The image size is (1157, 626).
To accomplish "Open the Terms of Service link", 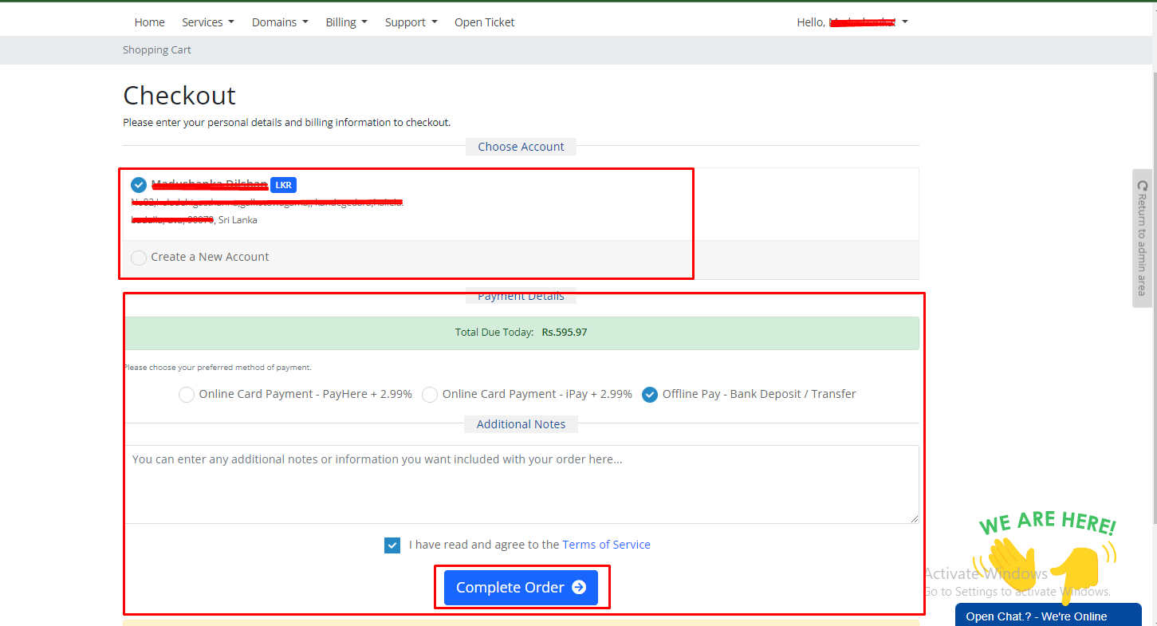I will [606, 545].
